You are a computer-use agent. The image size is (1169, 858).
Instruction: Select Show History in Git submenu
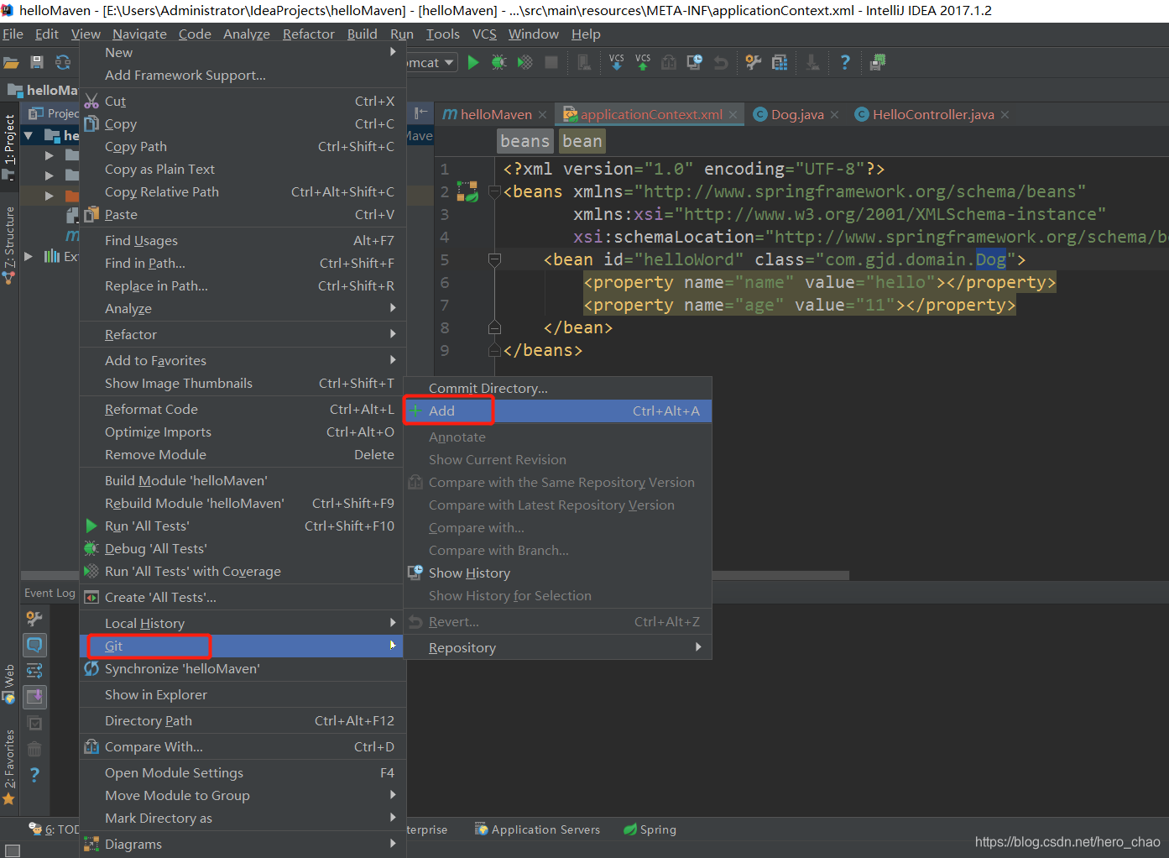[x=557, y=573]
